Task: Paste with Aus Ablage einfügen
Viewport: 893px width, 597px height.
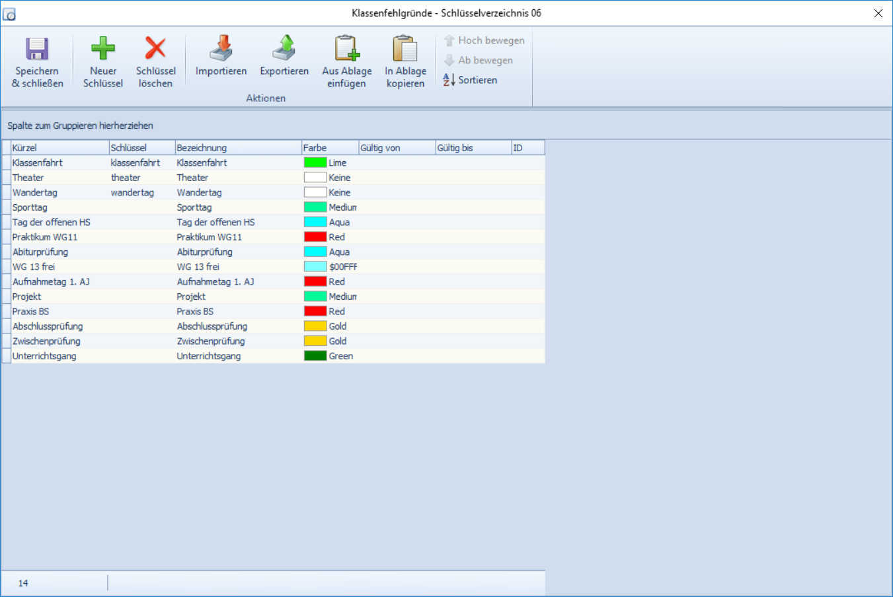Action: point(347,50)
